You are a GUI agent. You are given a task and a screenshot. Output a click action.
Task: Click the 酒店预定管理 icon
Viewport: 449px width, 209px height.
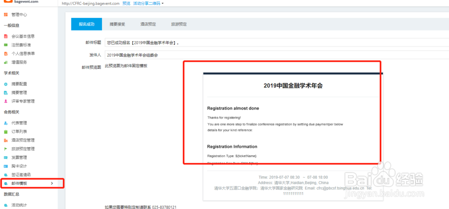click(x=6, y=140)
